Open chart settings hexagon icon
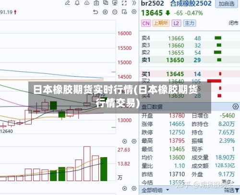 click(134, 12)
